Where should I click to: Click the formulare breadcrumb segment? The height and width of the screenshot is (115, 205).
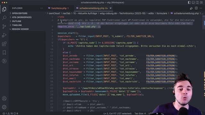[x=162, y=13]
